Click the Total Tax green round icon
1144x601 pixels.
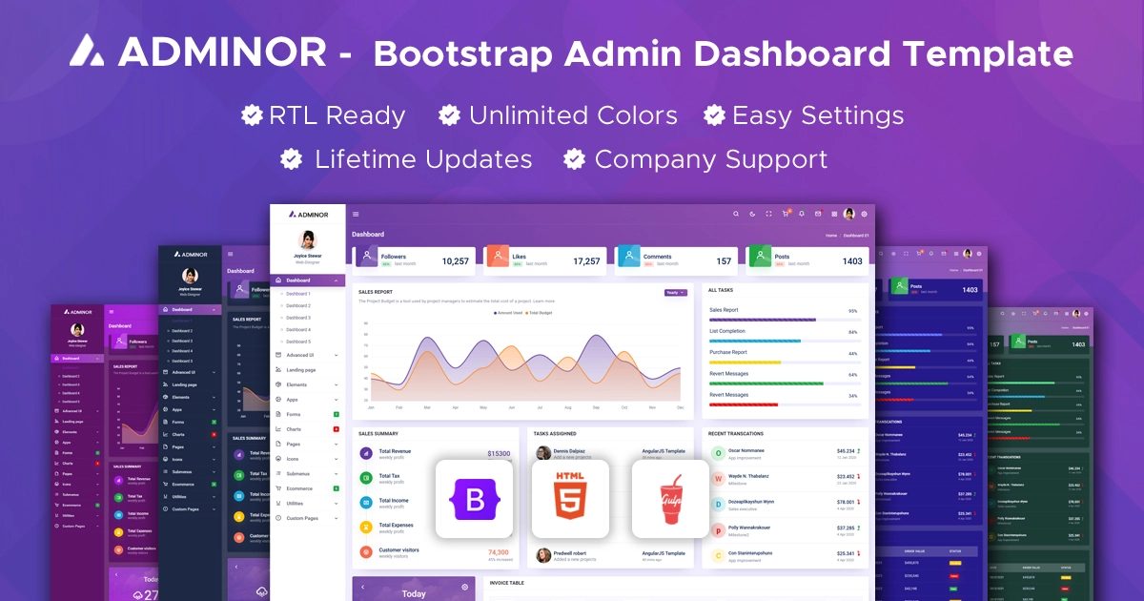366,478
